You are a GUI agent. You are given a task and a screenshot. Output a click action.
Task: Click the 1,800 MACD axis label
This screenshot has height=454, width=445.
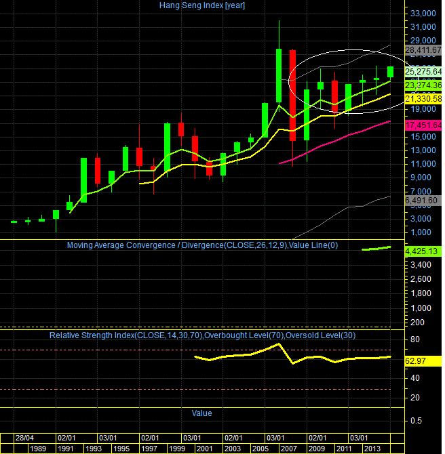421,293
